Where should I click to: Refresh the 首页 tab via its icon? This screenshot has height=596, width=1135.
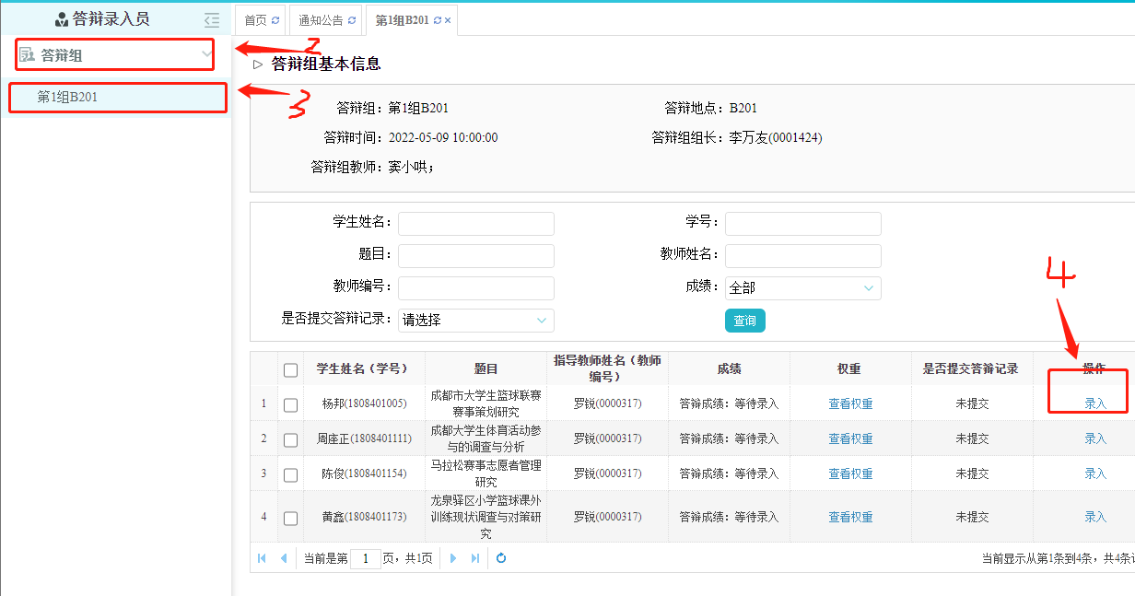pos(275,20)
